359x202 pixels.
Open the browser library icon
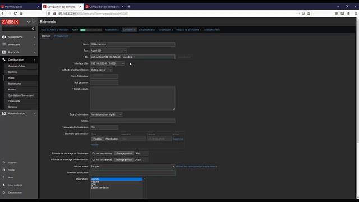(337, 13)
